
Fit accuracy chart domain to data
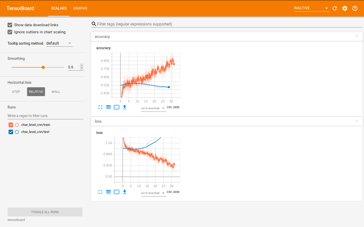coord(117,107)
